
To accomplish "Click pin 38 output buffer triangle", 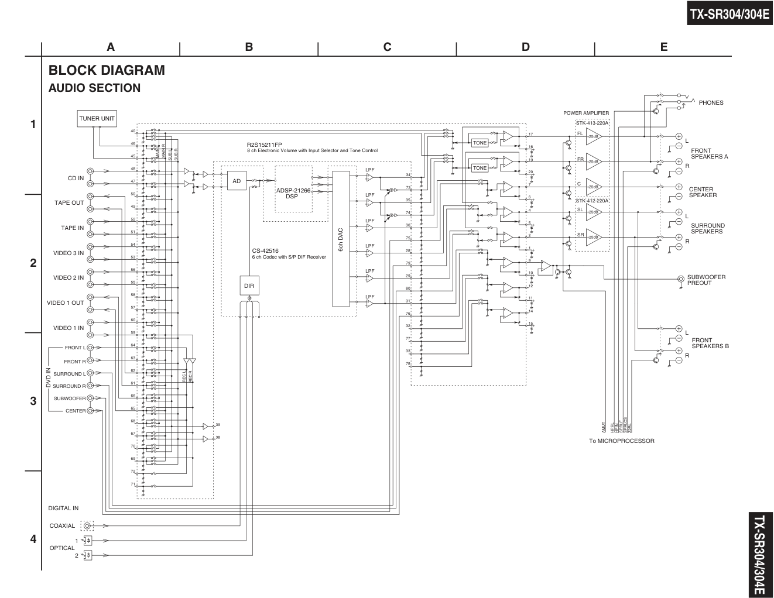I will pyautogui.click(x=206, y=438).
